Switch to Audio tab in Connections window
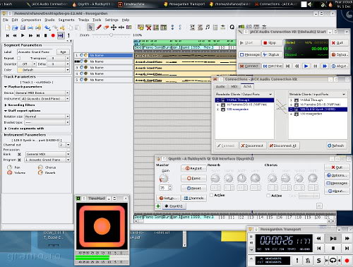 [220, 86]
